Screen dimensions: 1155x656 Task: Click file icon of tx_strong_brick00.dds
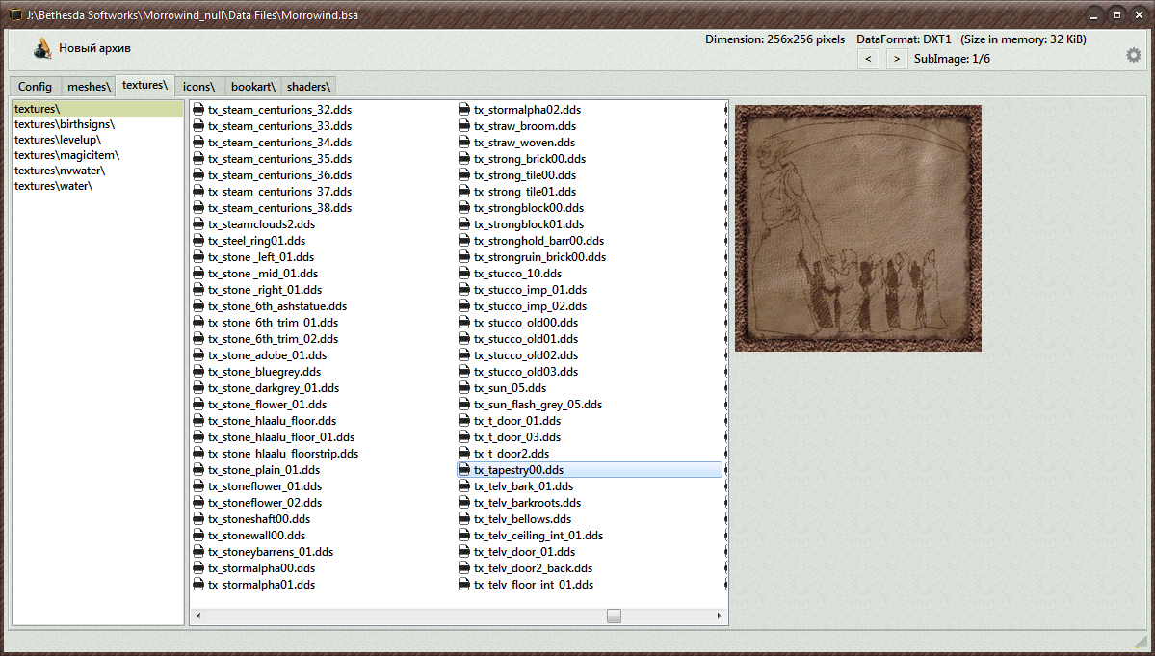(464, 159)
